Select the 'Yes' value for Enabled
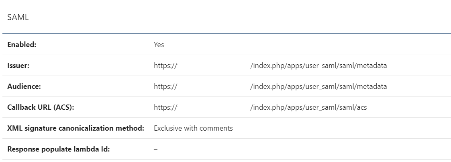Image resolution: width=451 pixels, height=162 pixels. tap(159, 45)
